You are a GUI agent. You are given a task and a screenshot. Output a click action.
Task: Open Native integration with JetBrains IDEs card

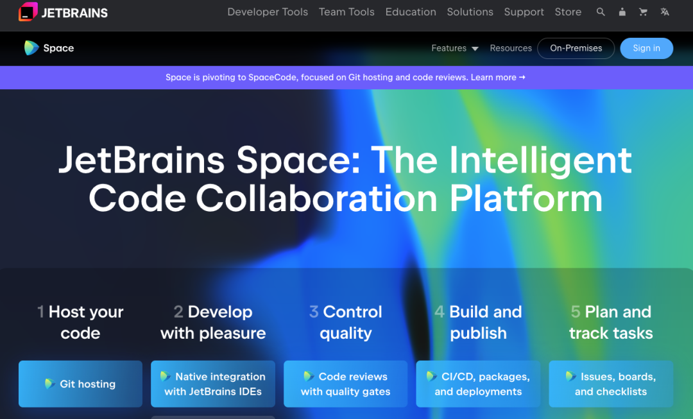(x=213, y=384)
